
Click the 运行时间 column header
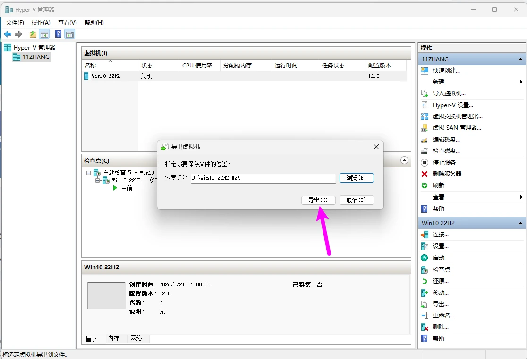[x=295, y=66]
